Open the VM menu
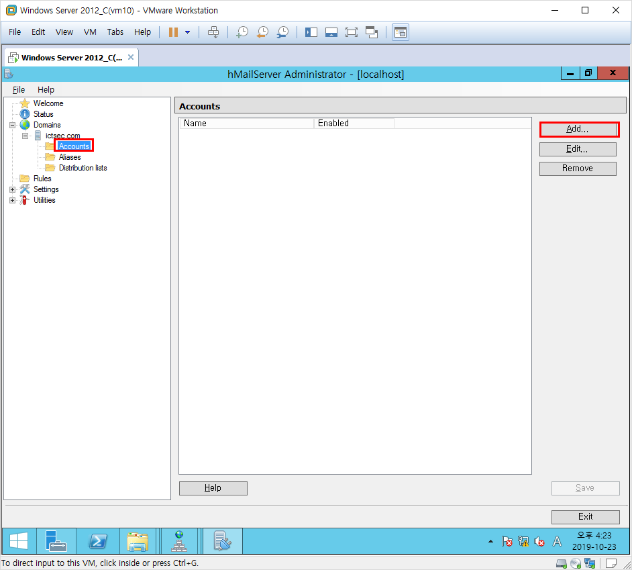The width and height of the screenshot is (632, 570). [x=90, y=32]
